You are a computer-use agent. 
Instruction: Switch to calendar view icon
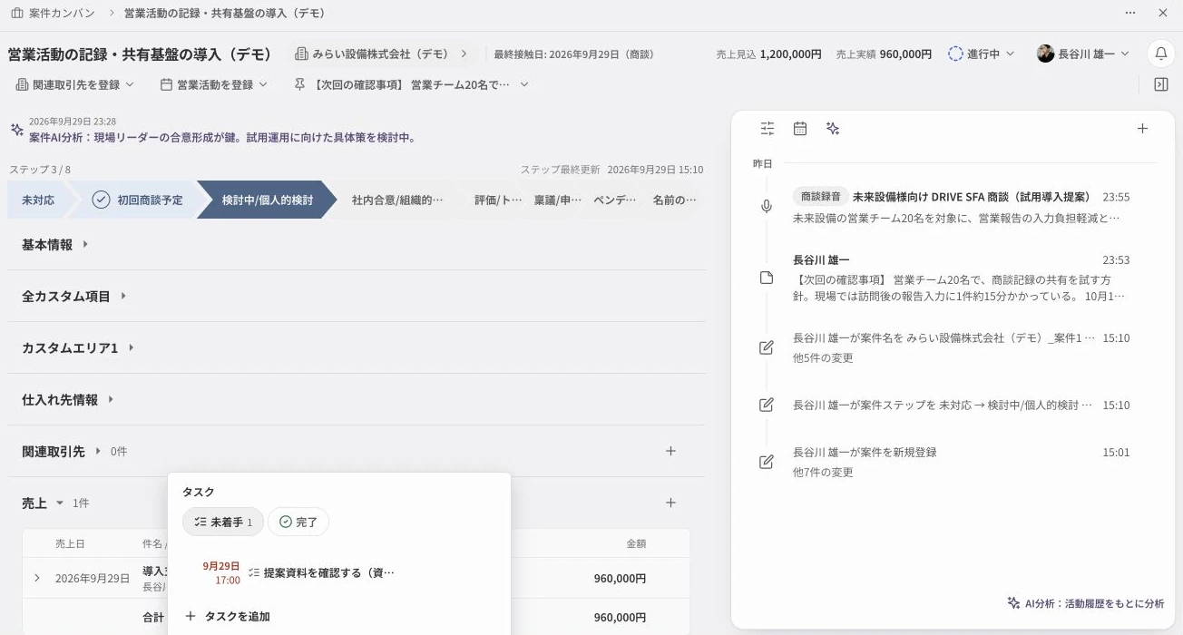pyautogui.click(x=800, y=129)
